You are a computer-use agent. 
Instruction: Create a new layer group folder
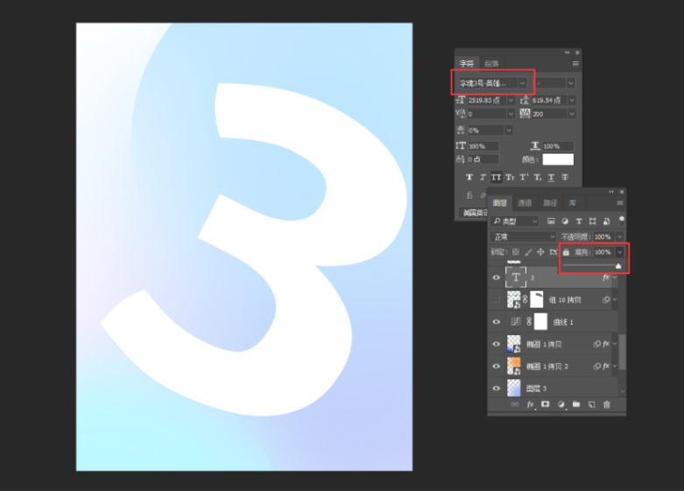(x=576, y=404)
